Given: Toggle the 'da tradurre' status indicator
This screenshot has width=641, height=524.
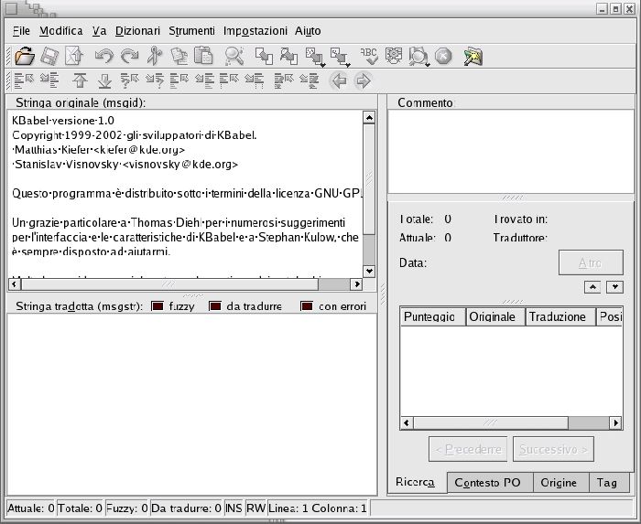Looking at the screenshot, I should (215, 306).
